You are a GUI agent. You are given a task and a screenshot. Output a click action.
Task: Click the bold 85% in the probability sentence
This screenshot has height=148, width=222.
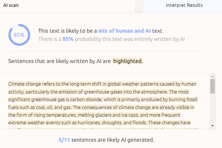point(68,38)
